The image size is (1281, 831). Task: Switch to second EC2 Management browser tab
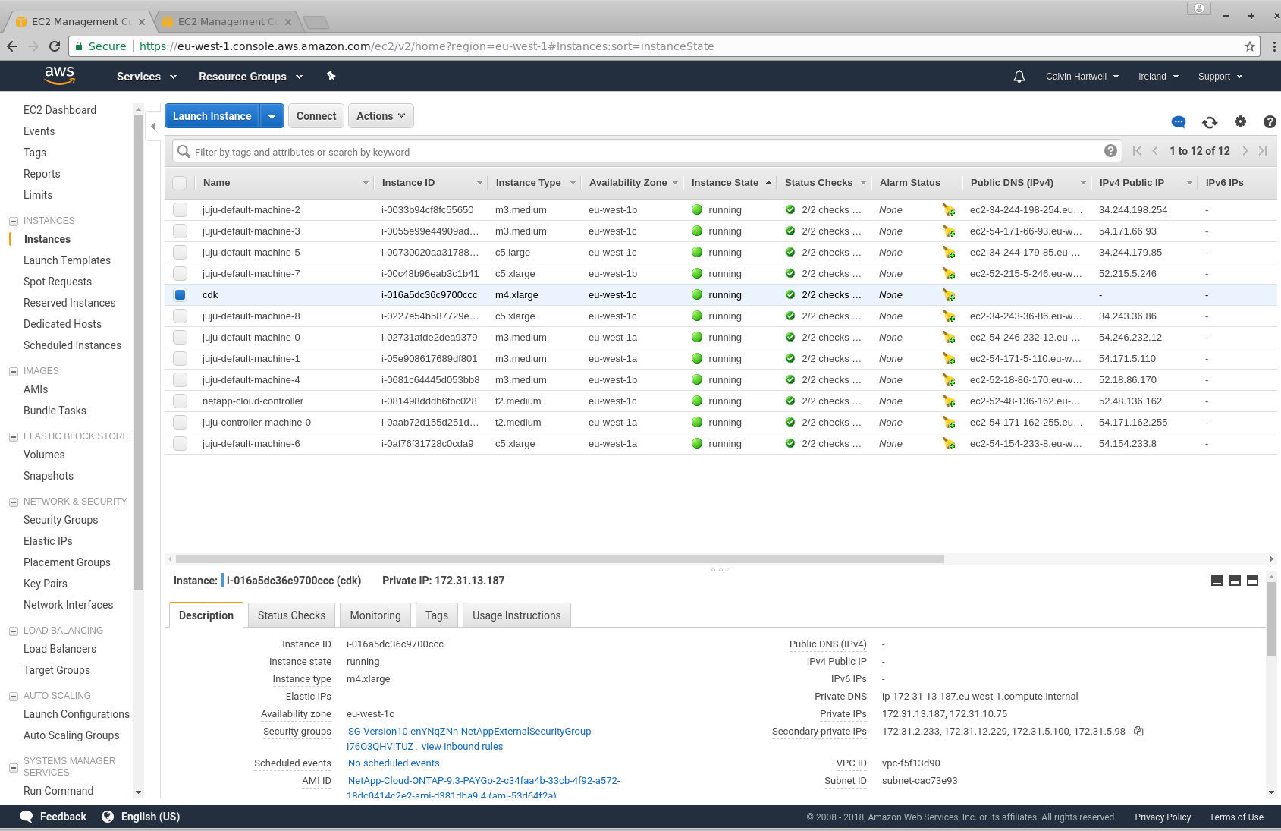226,21
